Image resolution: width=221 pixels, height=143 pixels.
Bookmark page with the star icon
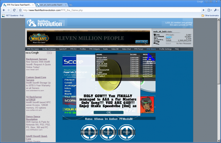[x=20, y=10]
